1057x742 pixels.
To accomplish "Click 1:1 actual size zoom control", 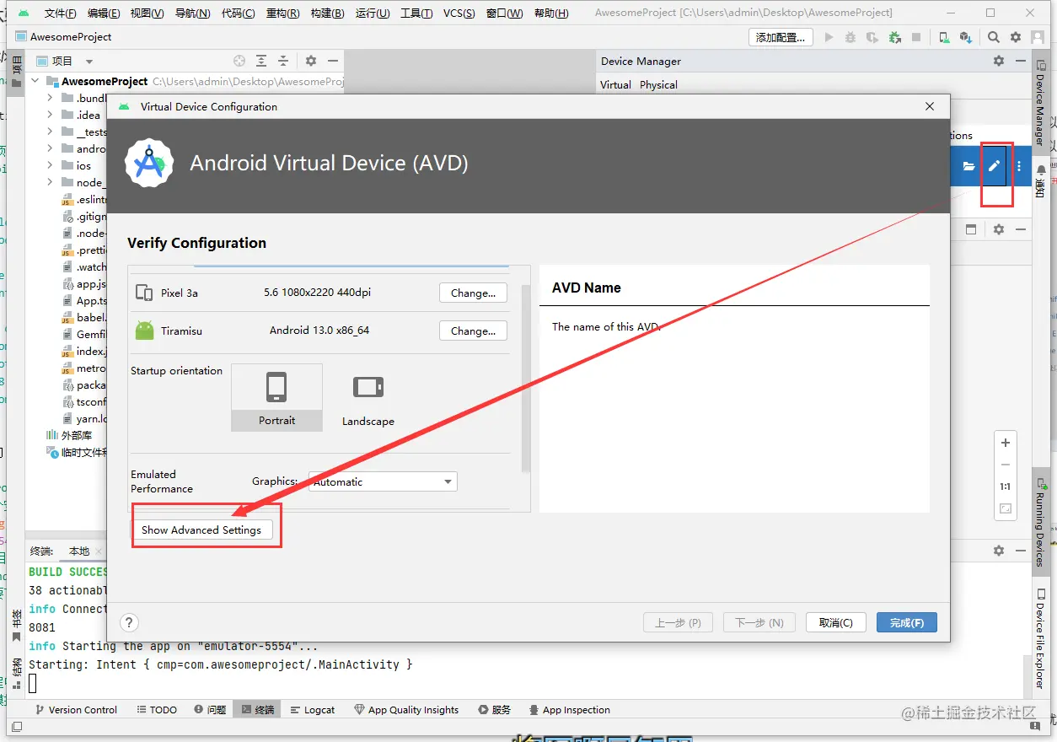I will point(1005,487).
